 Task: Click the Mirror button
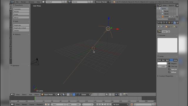(21, 18)
